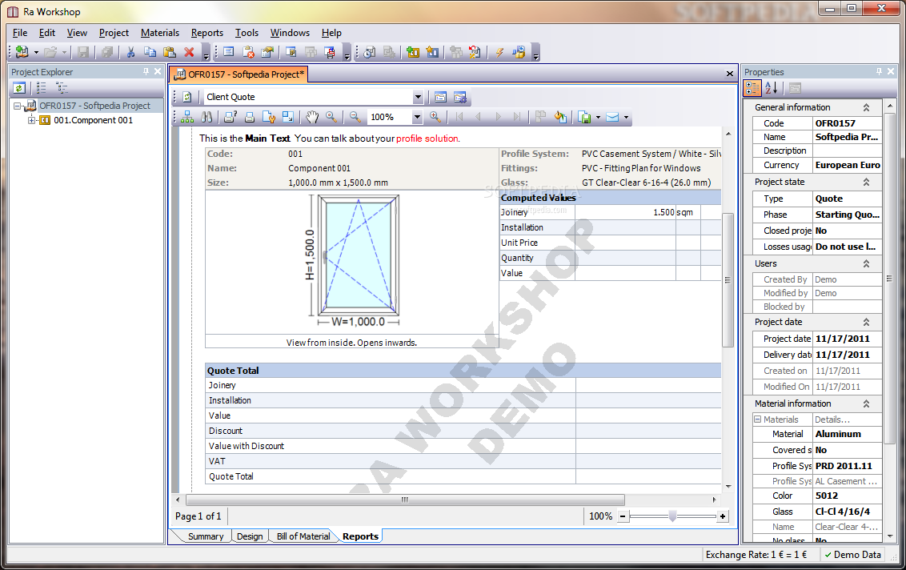Refresh the Client Quote report

(187, 97)
